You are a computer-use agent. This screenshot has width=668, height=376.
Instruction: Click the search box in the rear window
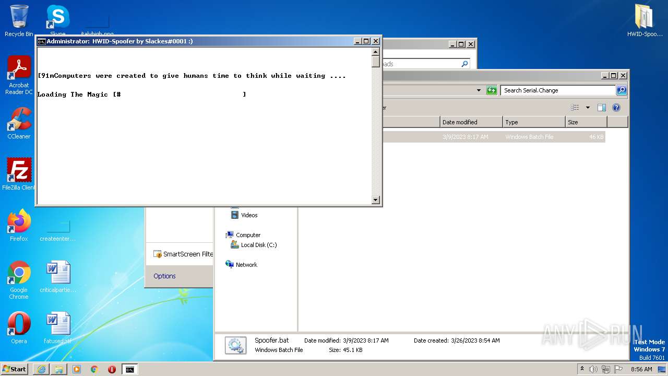point(426,64)
